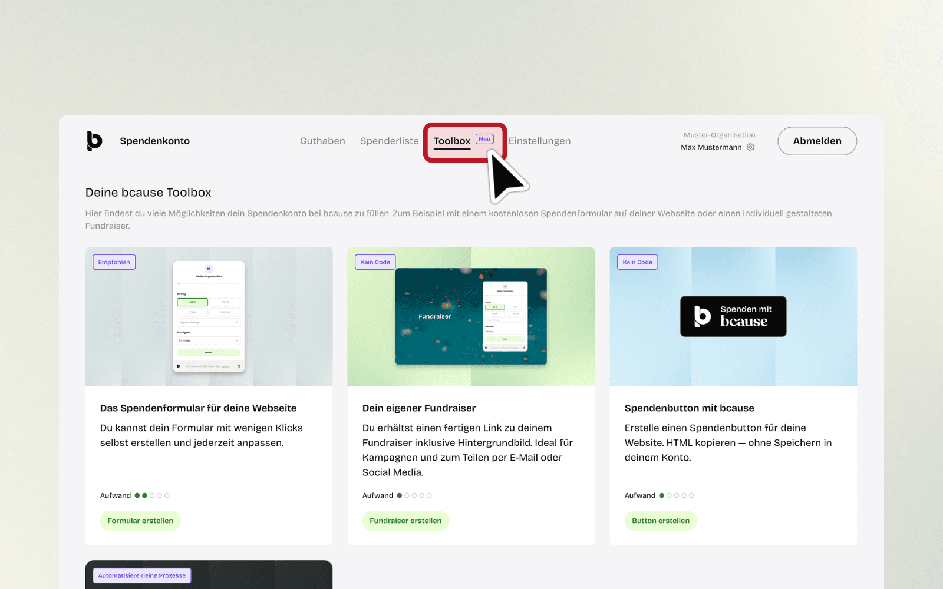Click the title Das Spendenformular für deine Webseite
The height and width of the screenshot is (589, 943).
tap(198, 408)
